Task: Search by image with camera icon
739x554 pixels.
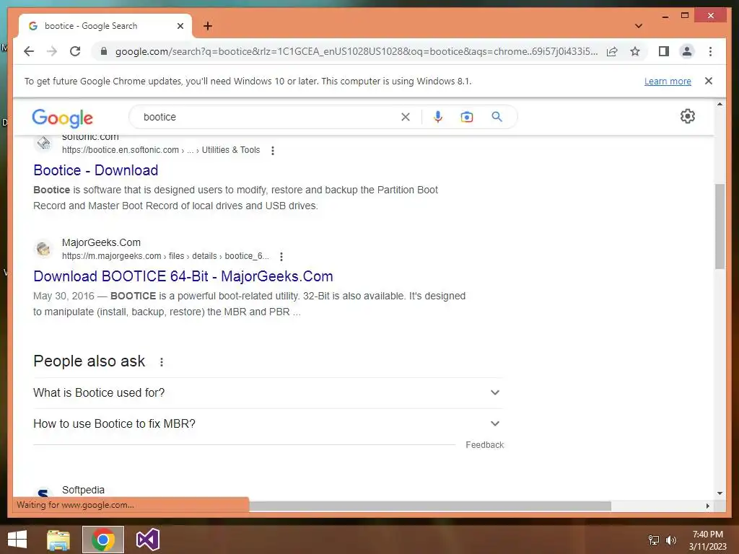Action: point(467,117)
